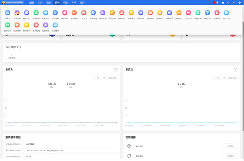
Task: Switch 总收入 chart to 月 view
Action: pos(104,78)
